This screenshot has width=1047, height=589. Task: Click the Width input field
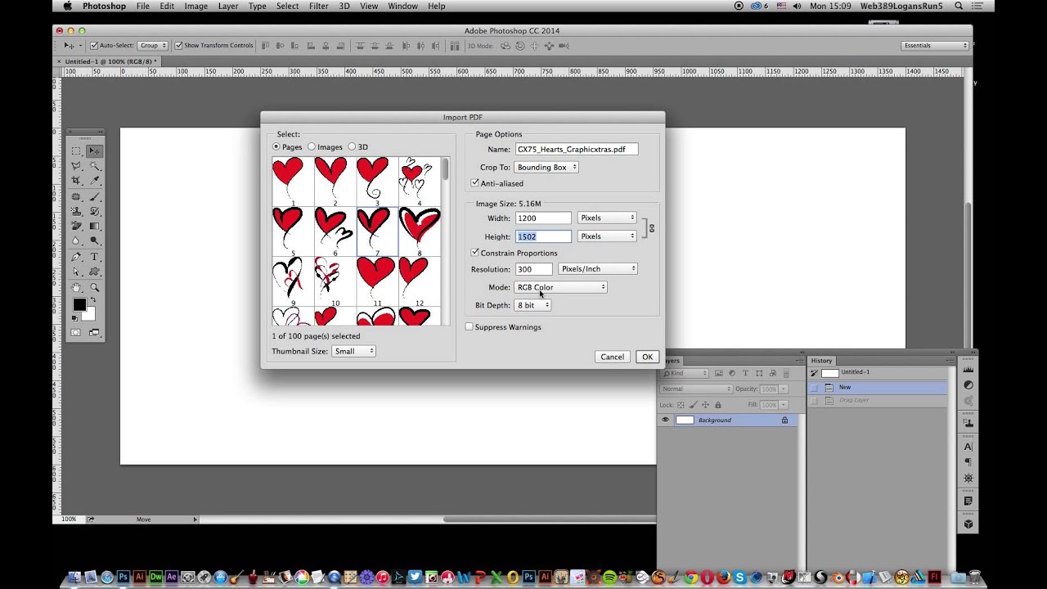tap(543, 218)
